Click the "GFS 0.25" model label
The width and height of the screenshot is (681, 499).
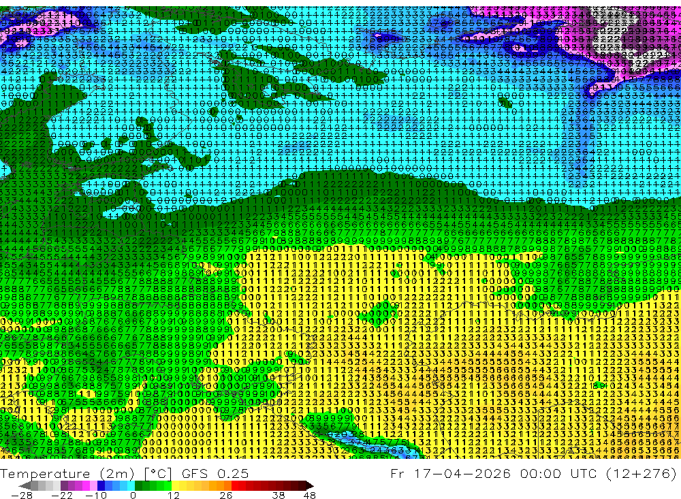[215, 473]
